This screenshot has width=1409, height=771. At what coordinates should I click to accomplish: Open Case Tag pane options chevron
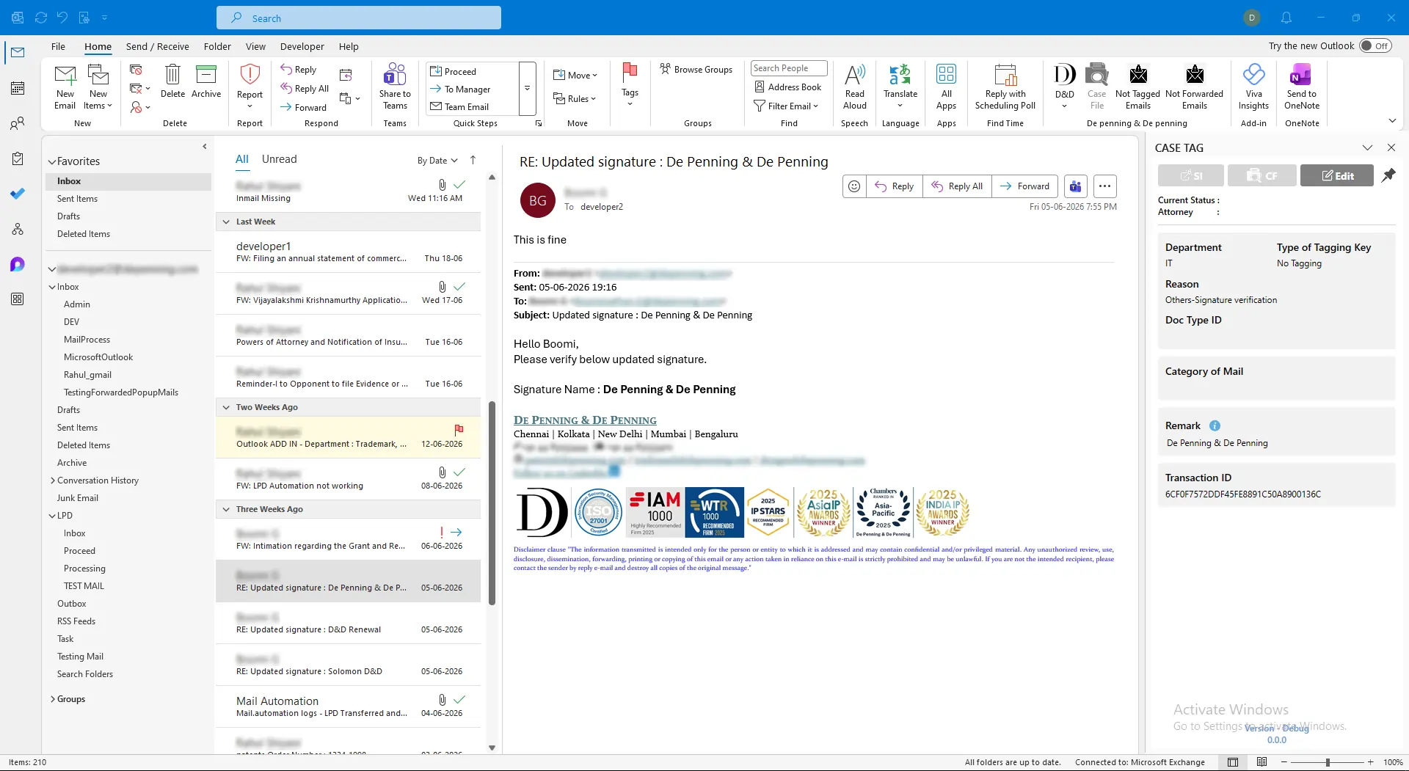tap(1367, 147)
